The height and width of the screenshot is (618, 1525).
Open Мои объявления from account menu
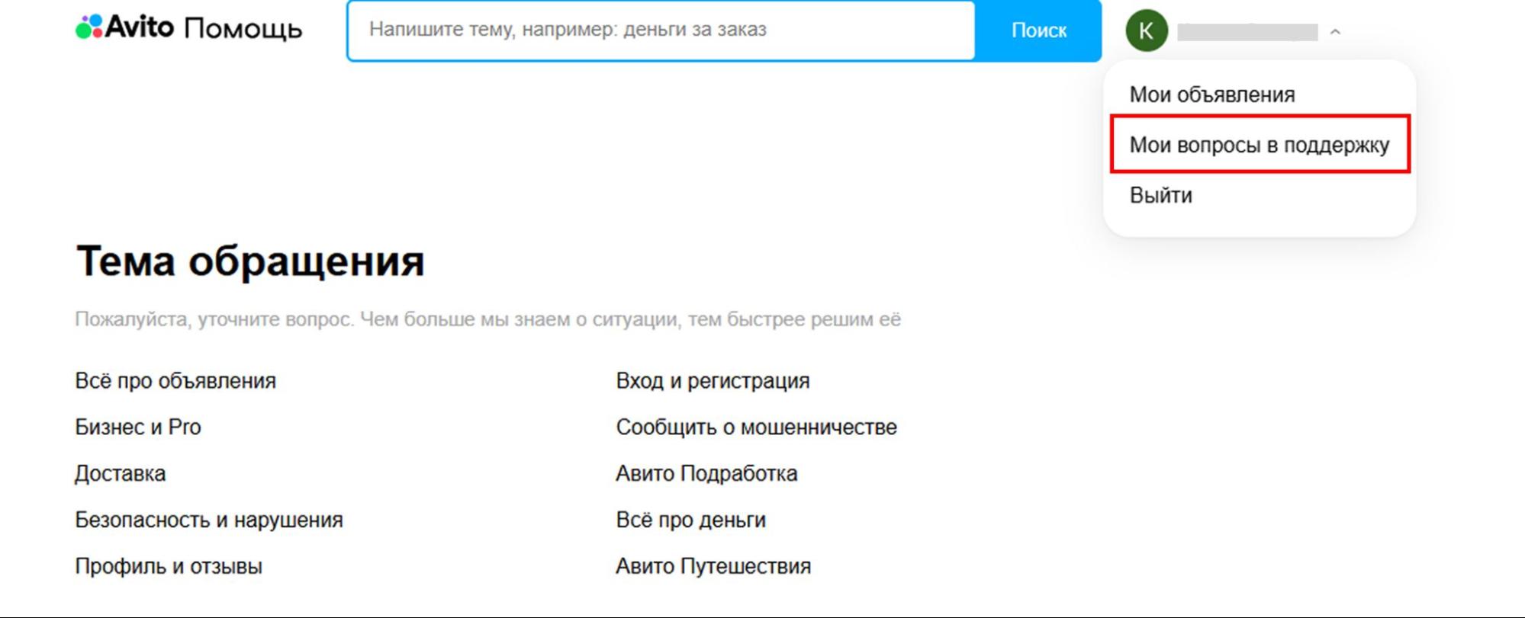(x=1211, y=94)
